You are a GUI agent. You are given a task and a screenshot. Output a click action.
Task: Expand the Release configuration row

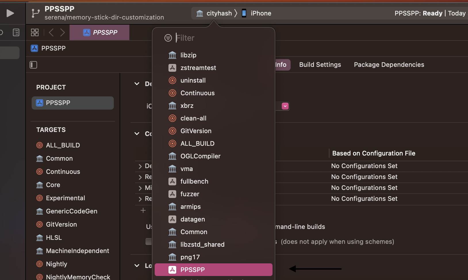(140, 177)
